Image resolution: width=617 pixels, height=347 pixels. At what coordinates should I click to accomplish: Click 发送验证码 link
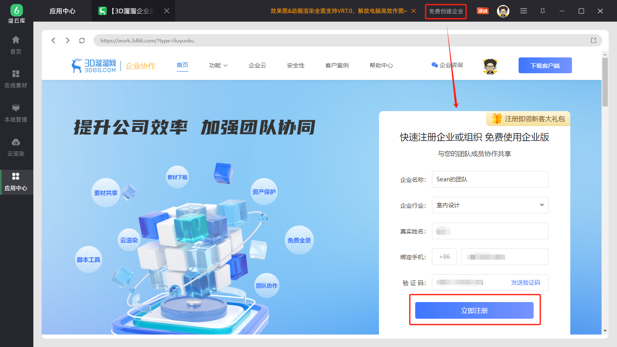(x=526, y=283)
